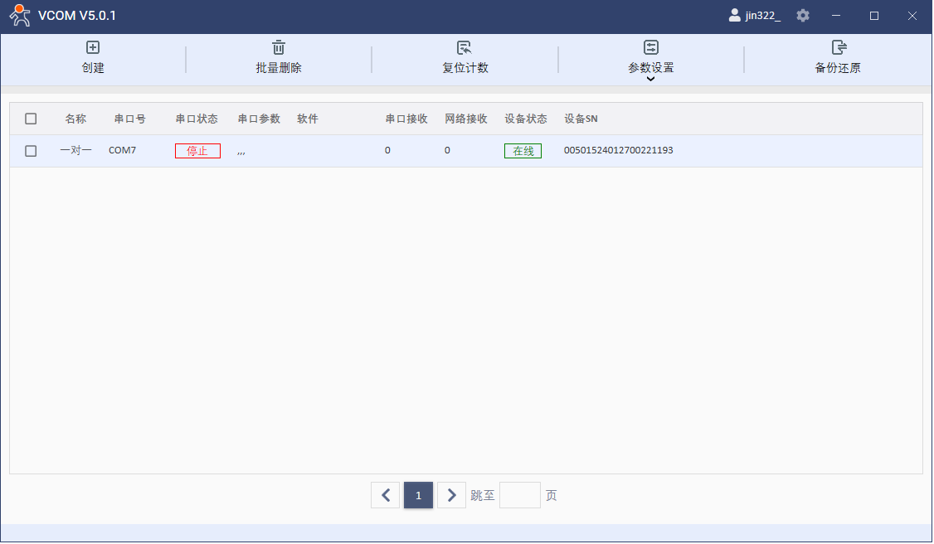Open parameter settings (参数设置) sliders icon
This screenshot has width=934, height=544.
(x=651, y=48)
